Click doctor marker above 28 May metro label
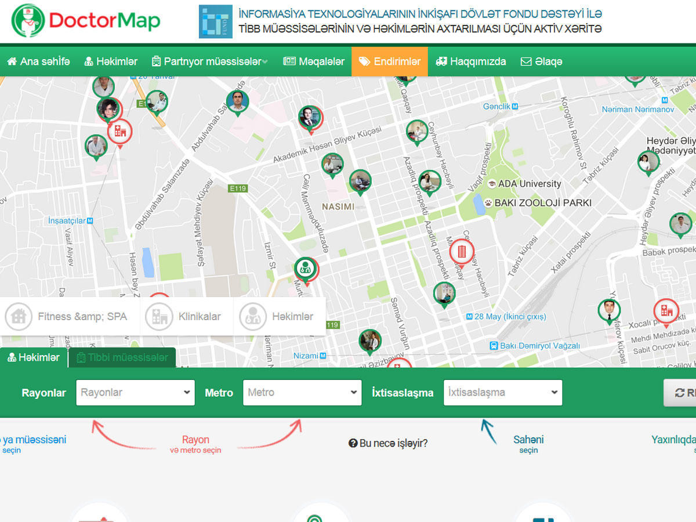This screenshot has width=696, height=522. 444,294
